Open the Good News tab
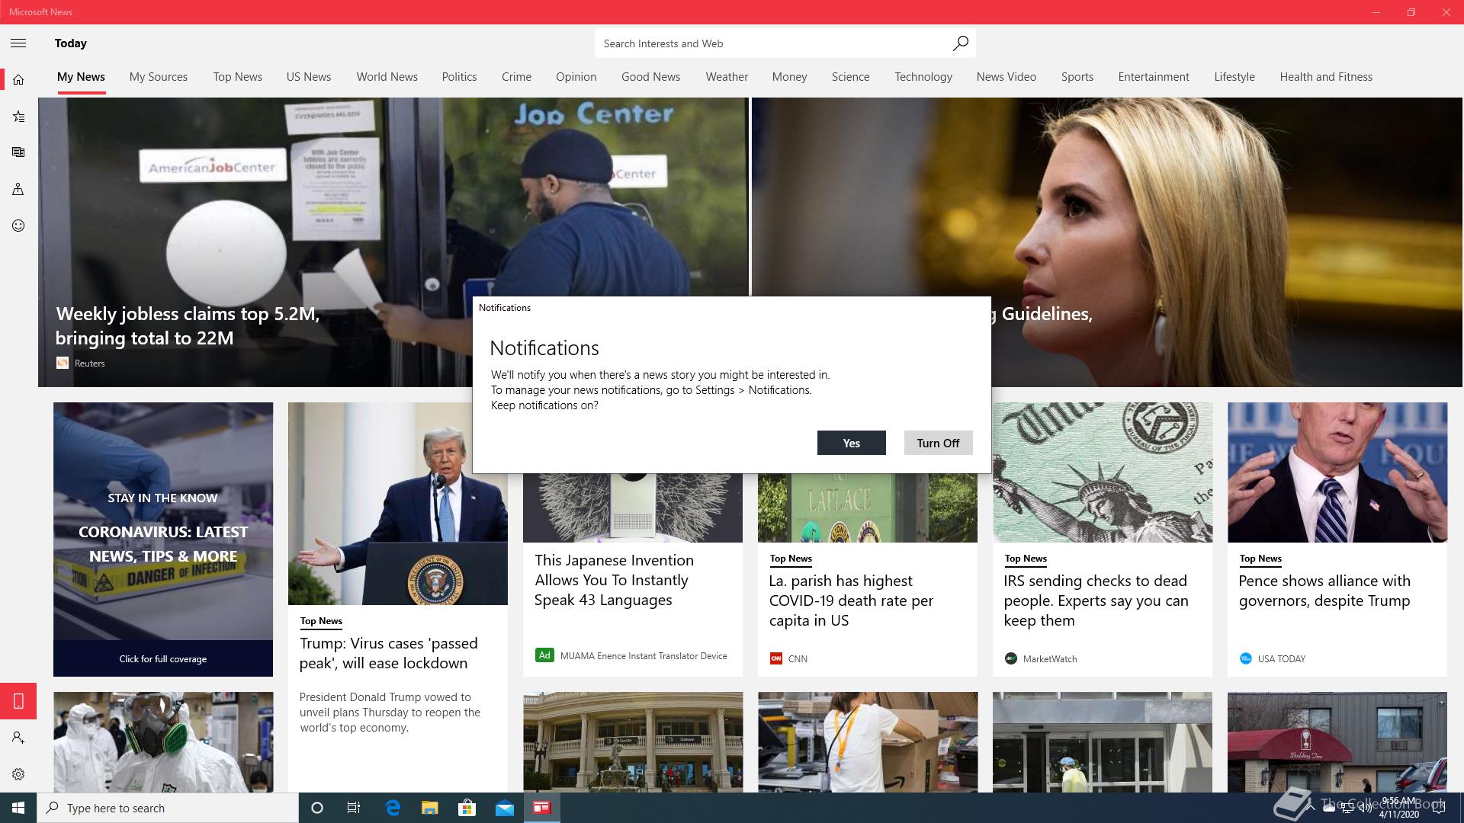 [x=650, y=77]
